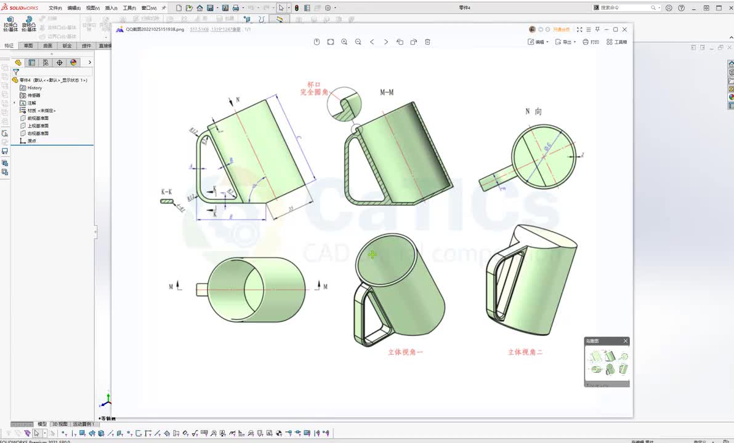Click the filter funnel icon in feature tree
Image resolution: width=734 pixels, height=443 pixels.
[x=16, y=72]
